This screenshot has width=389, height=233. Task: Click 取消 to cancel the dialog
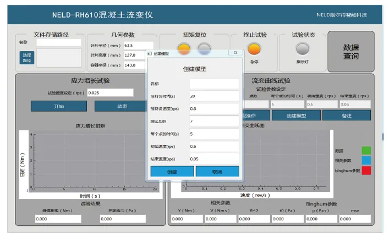[217, 171]
